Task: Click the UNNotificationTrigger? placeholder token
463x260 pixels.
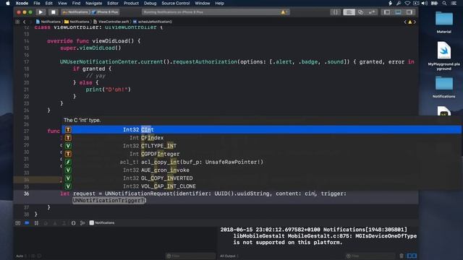Action: [x=109, y=201]
